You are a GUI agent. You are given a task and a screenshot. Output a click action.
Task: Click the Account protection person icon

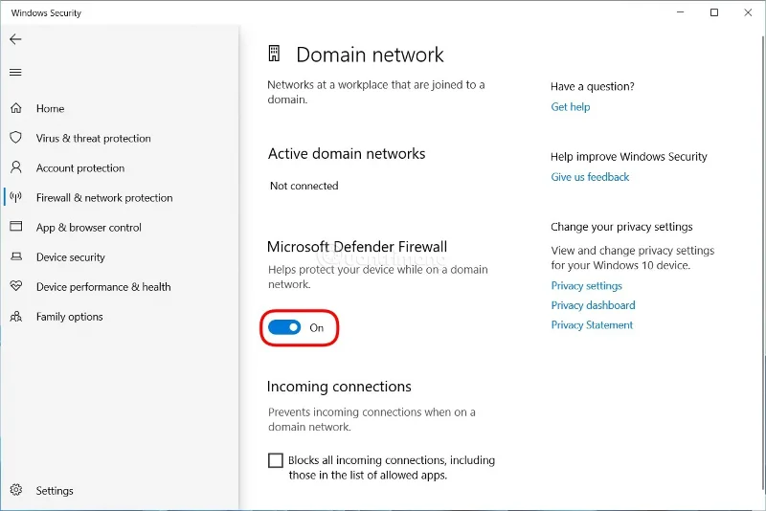point(16,167)
